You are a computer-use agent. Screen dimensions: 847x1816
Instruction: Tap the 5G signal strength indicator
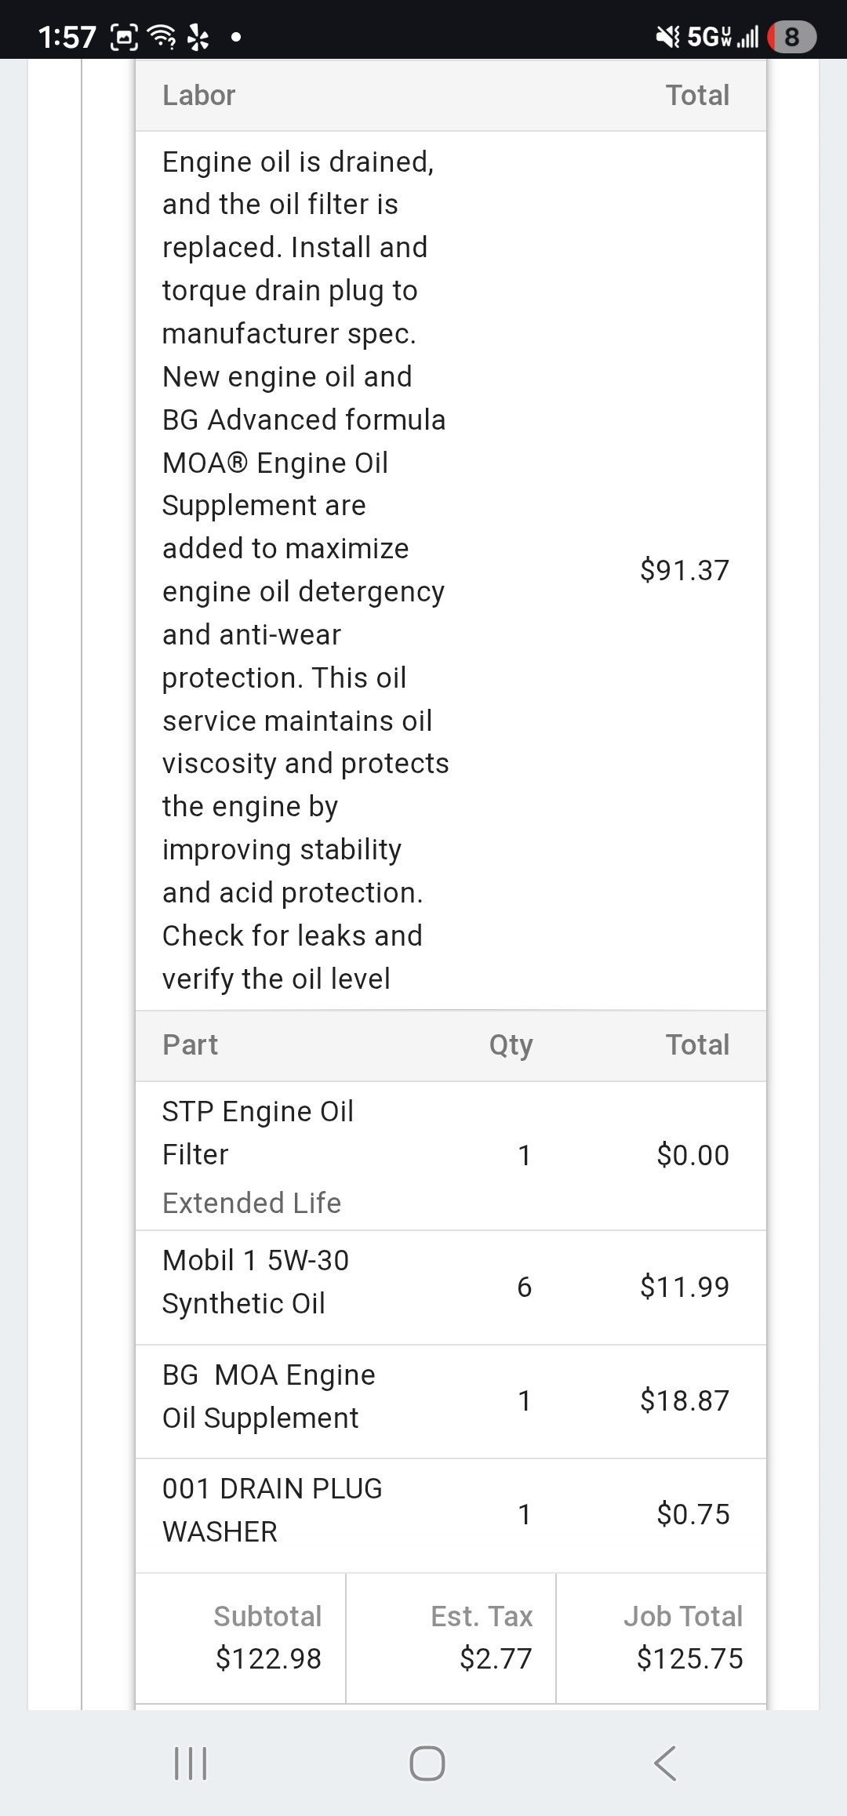[x=722, y=36]
